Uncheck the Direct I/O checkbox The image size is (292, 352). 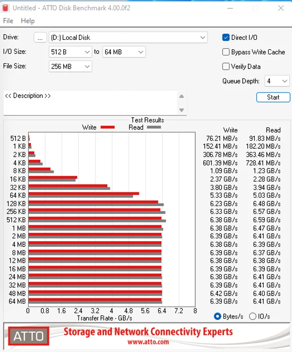(x=226, y=38)
